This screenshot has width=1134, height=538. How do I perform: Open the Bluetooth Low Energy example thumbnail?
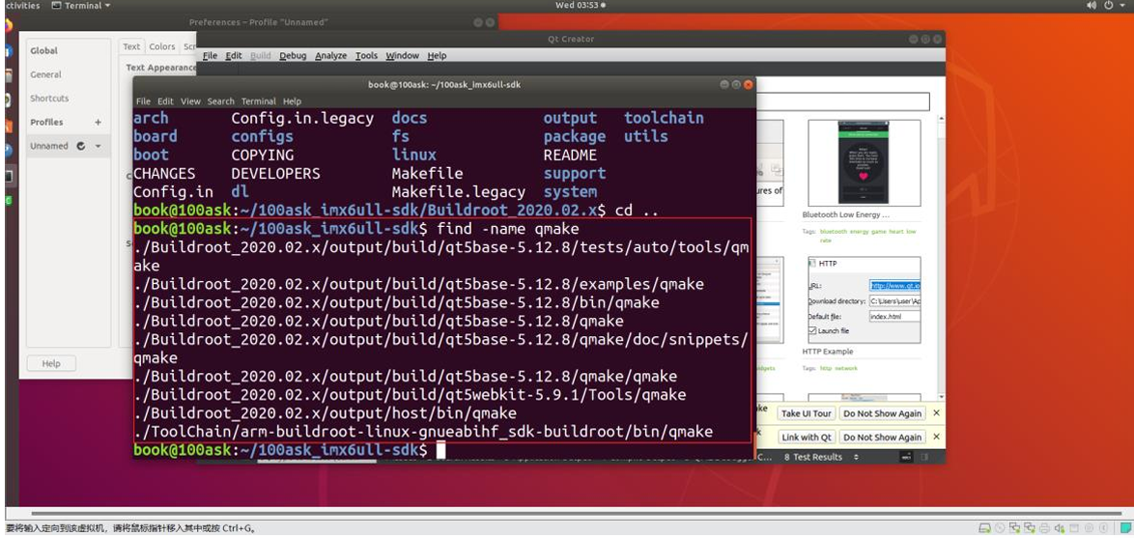[x=865, y=162]
